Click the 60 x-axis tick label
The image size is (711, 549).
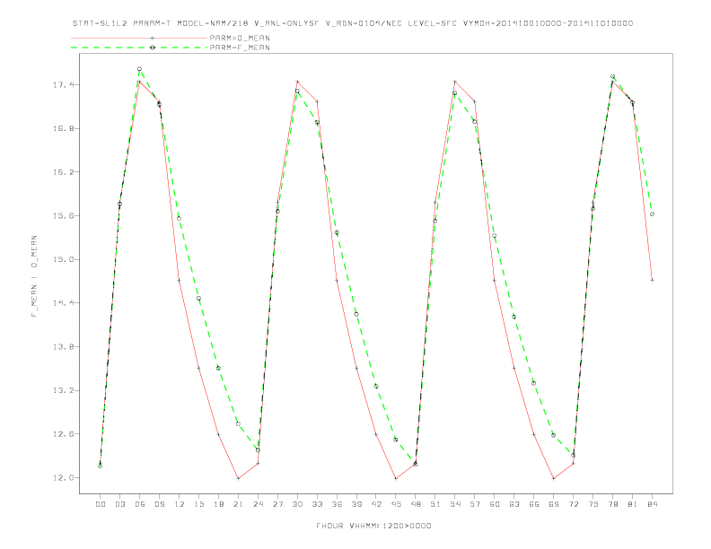point(495,504)
